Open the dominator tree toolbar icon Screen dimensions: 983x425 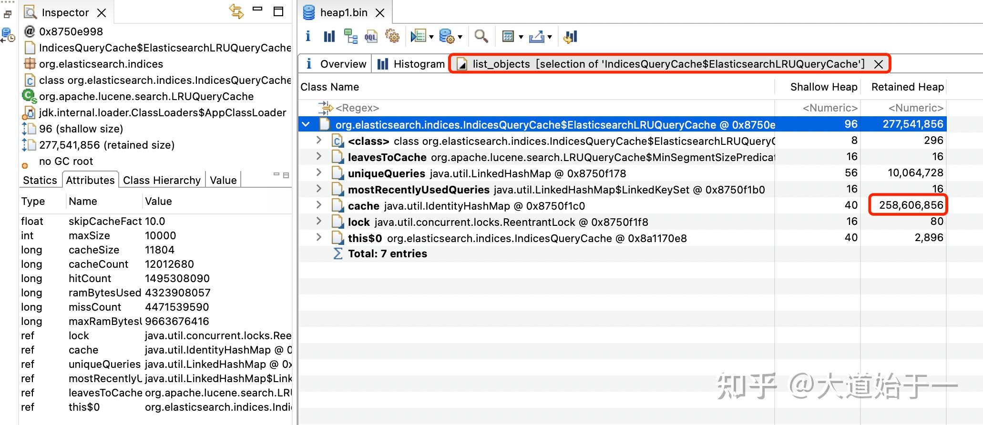pos(351,36)
